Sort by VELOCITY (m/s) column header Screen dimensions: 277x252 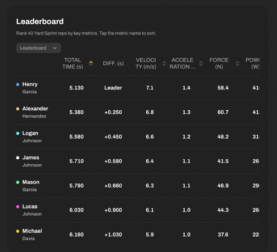(x=146, y=63)
